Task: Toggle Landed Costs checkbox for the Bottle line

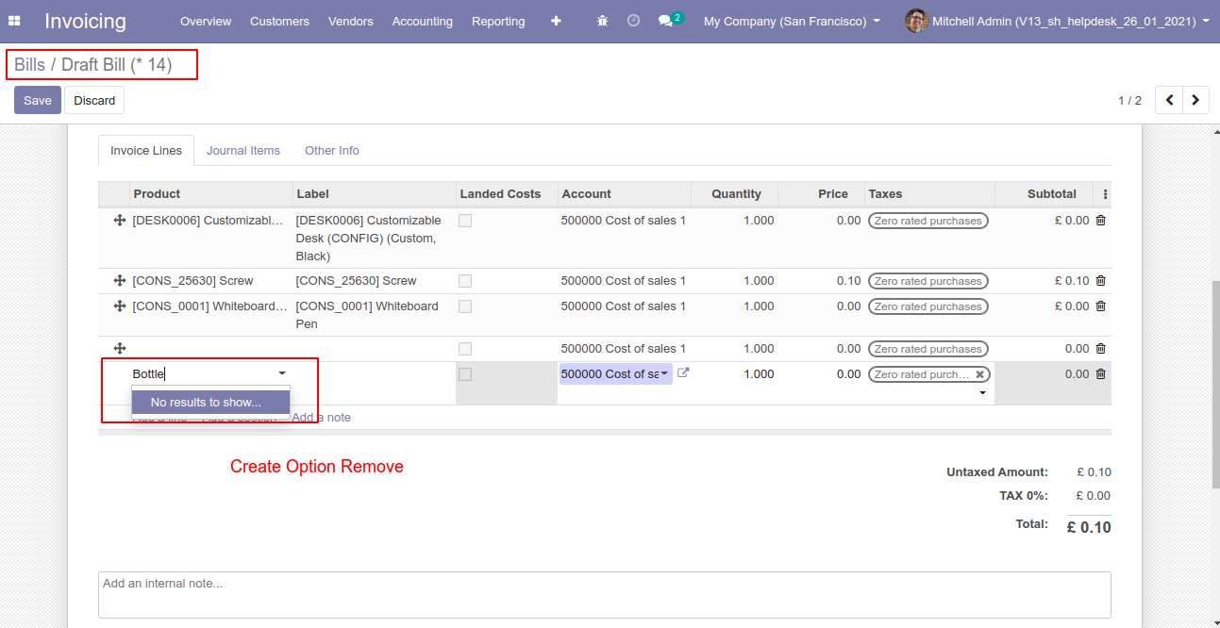Action: [464, 374]
